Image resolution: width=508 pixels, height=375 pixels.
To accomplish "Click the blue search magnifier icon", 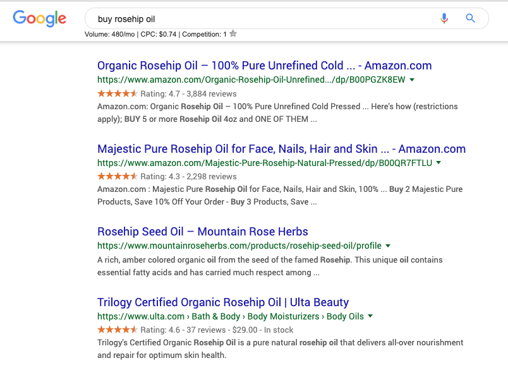I will coord(470,18).
